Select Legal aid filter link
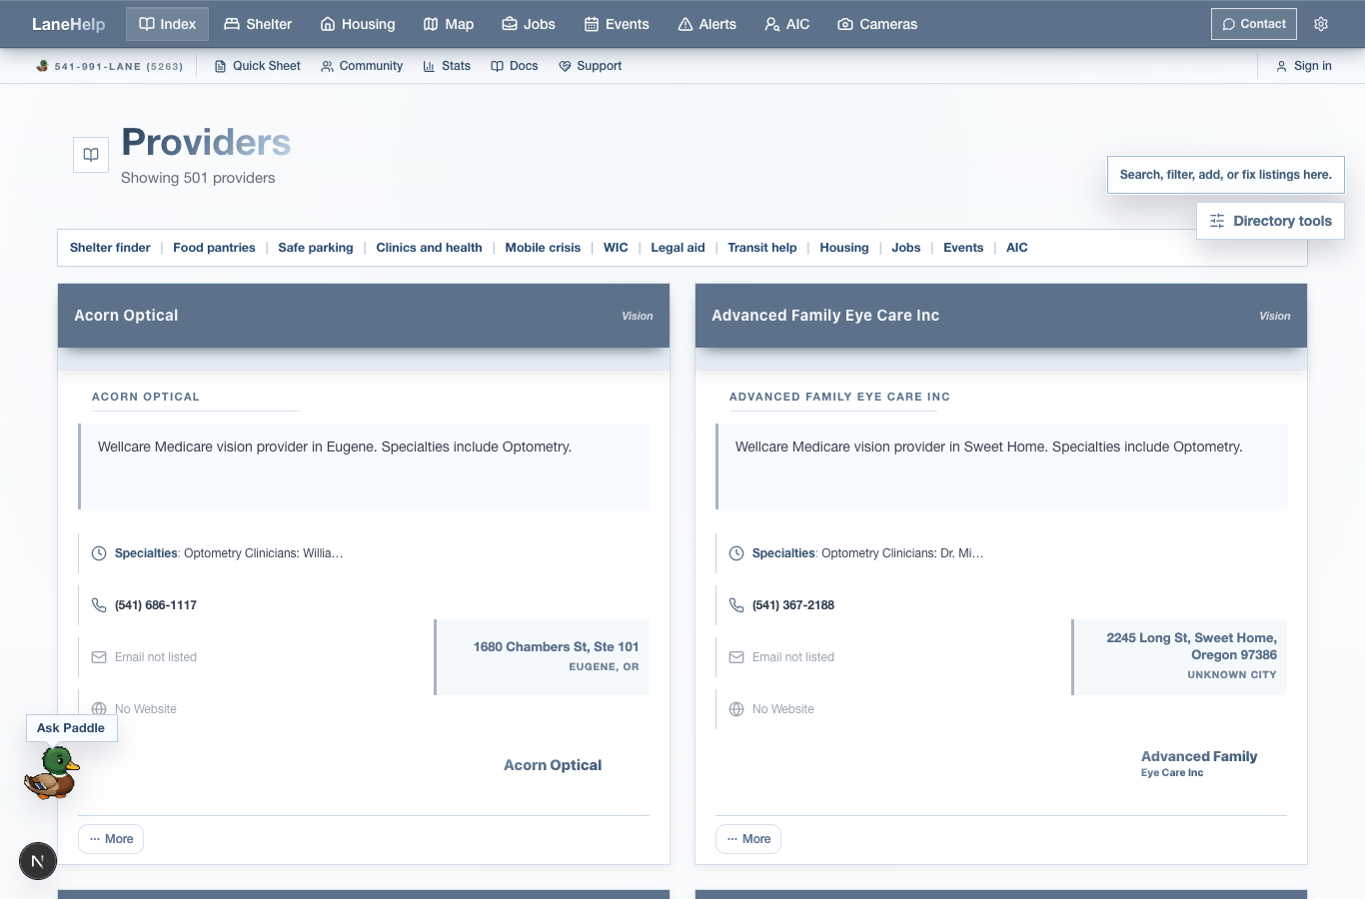The width and height of the screenshot is (1365, 899). coord(678,248)
